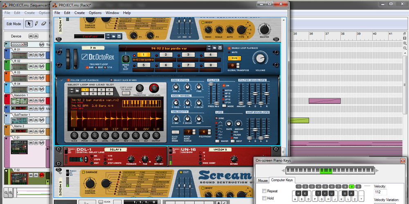Image resolution: width=409 pixels, height=204 pixels.
Task: Browse patch folder icon on Dr.OctoRex header
Action: [x=215, y=48]
